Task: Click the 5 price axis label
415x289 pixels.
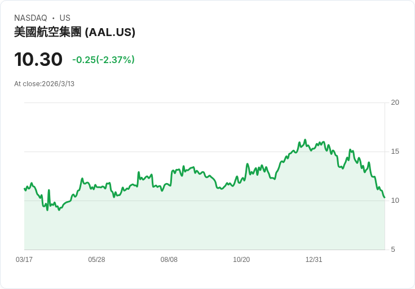Action: click(393, 250)
